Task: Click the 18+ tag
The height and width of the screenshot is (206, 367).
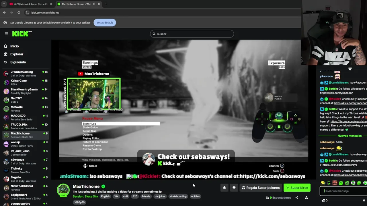Action: [x=116, y=196]
